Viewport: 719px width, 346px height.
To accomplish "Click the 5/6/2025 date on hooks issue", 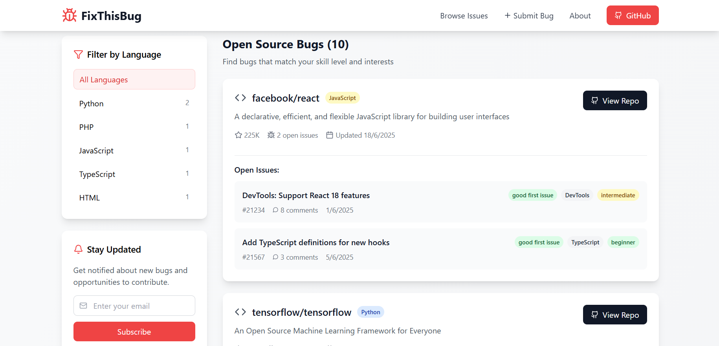I will pos(339,257).
